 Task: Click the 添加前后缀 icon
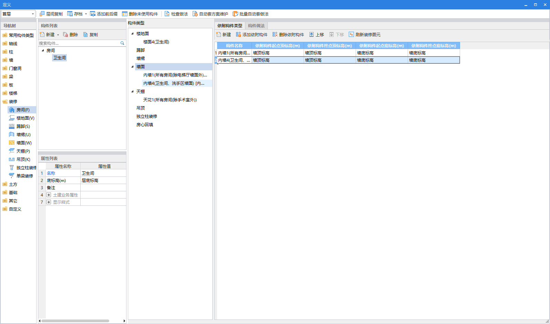(x=93, y=14)
